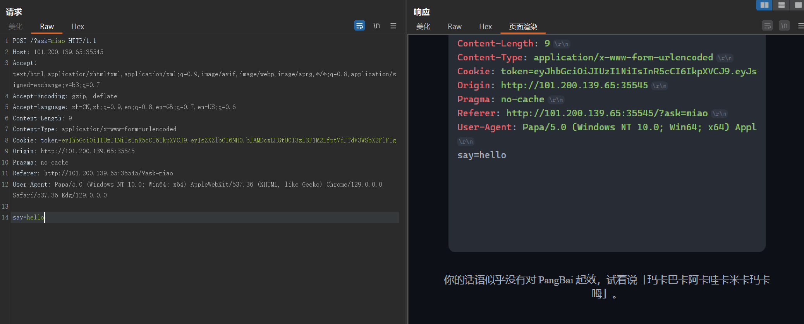The width and height of the screenshot is (804, 324).
Task: Click the Pragma: no-cache request line
Action: [40, 162]
